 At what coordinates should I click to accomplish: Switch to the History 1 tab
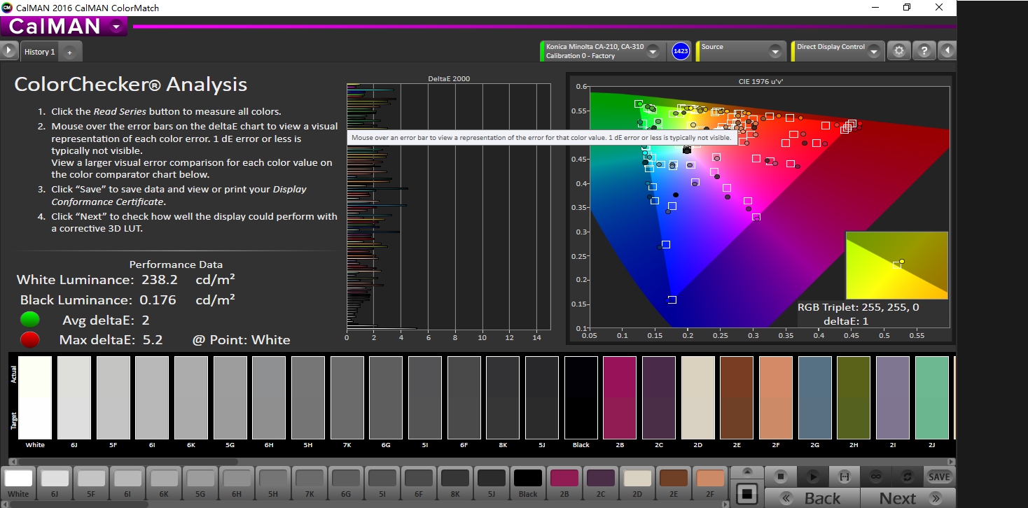[x=40, y=52]
